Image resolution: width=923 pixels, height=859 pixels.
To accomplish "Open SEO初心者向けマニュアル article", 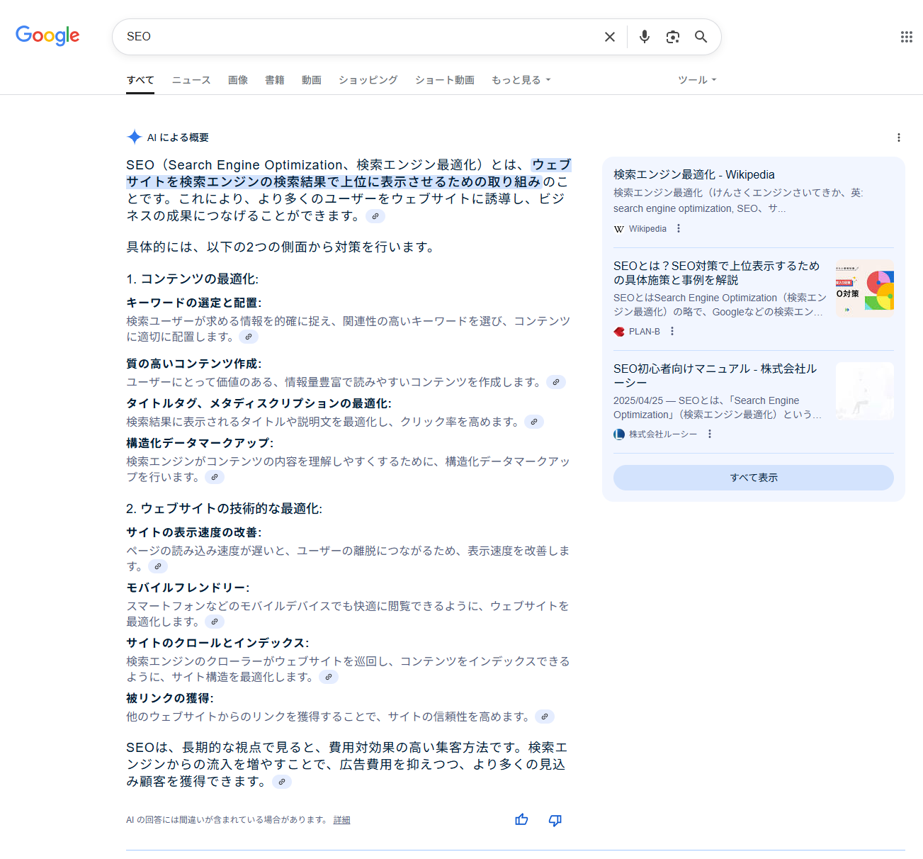I will click(x=715, y=376).
